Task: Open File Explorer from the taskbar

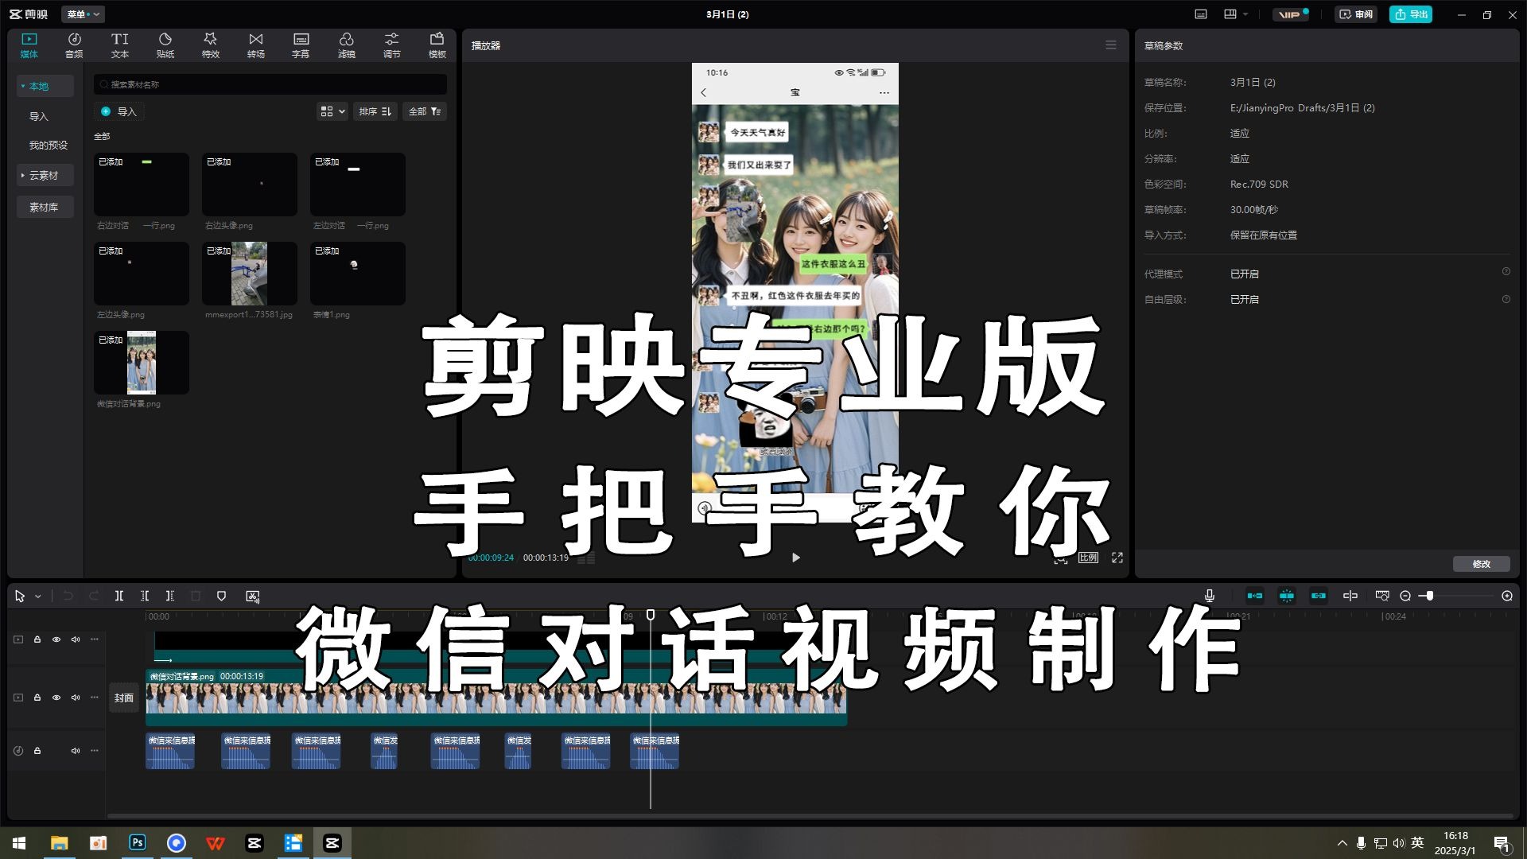Action: point(60,843)
